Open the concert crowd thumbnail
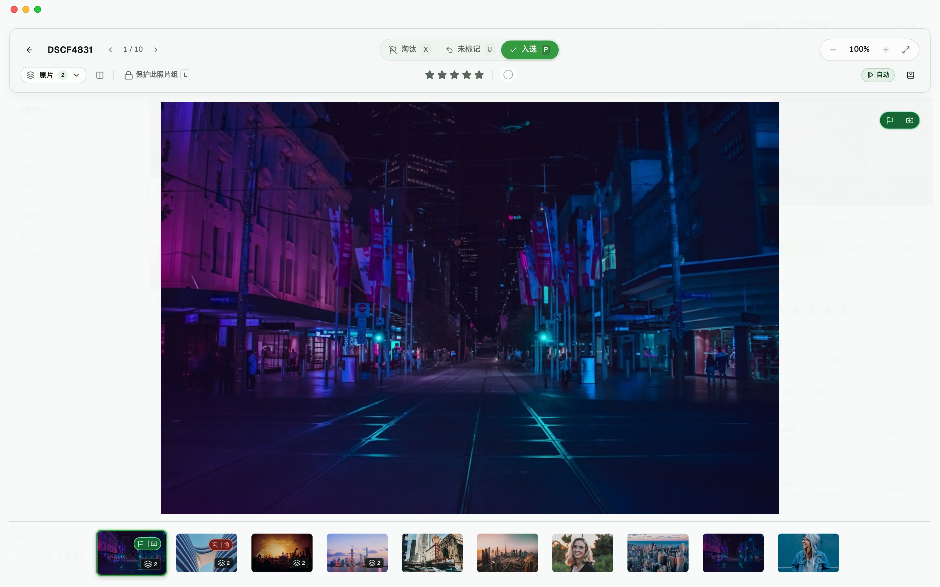The height and width of the screenshot is (587, 940). pyautogui.click(x=282, y=553)
